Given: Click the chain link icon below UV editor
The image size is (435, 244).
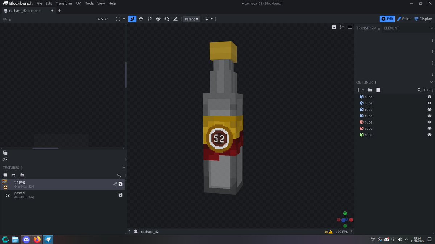Looking at the screenshot, I should click(x=5, y=159).
